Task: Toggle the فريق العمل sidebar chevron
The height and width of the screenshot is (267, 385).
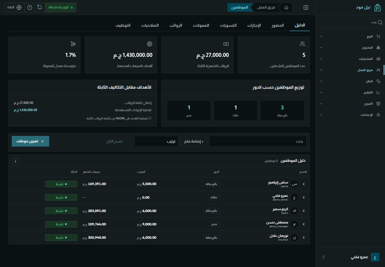Action: [x=321, y=70]
